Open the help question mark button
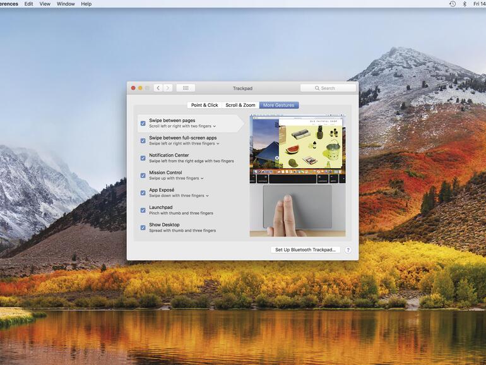 [348, 250]
